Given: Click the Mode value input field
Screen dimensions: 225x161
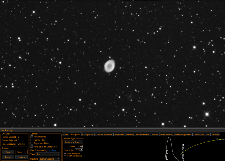Looking at the screenshot, I should pos(78,146).
